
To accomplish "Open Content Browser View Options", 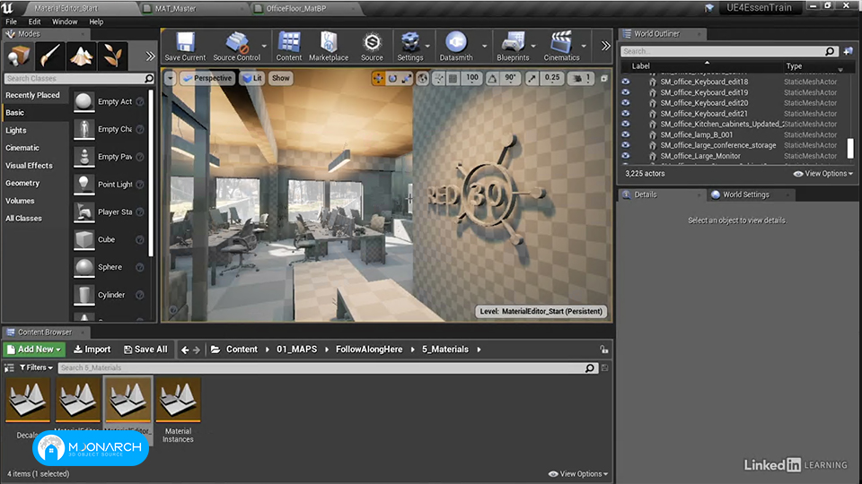I will (x=578, y=473).
